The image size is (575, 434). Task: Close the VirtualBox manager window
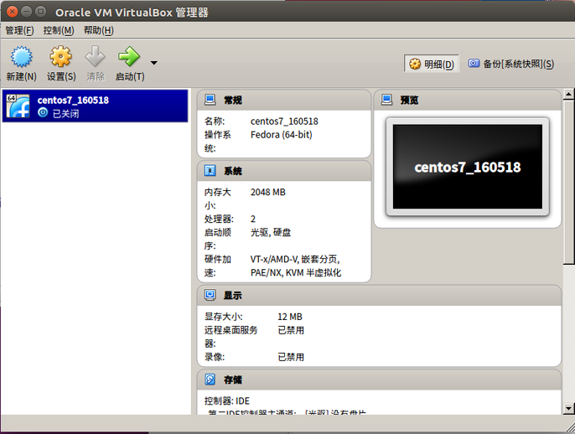pyautogui.click(x=12, y=12)
